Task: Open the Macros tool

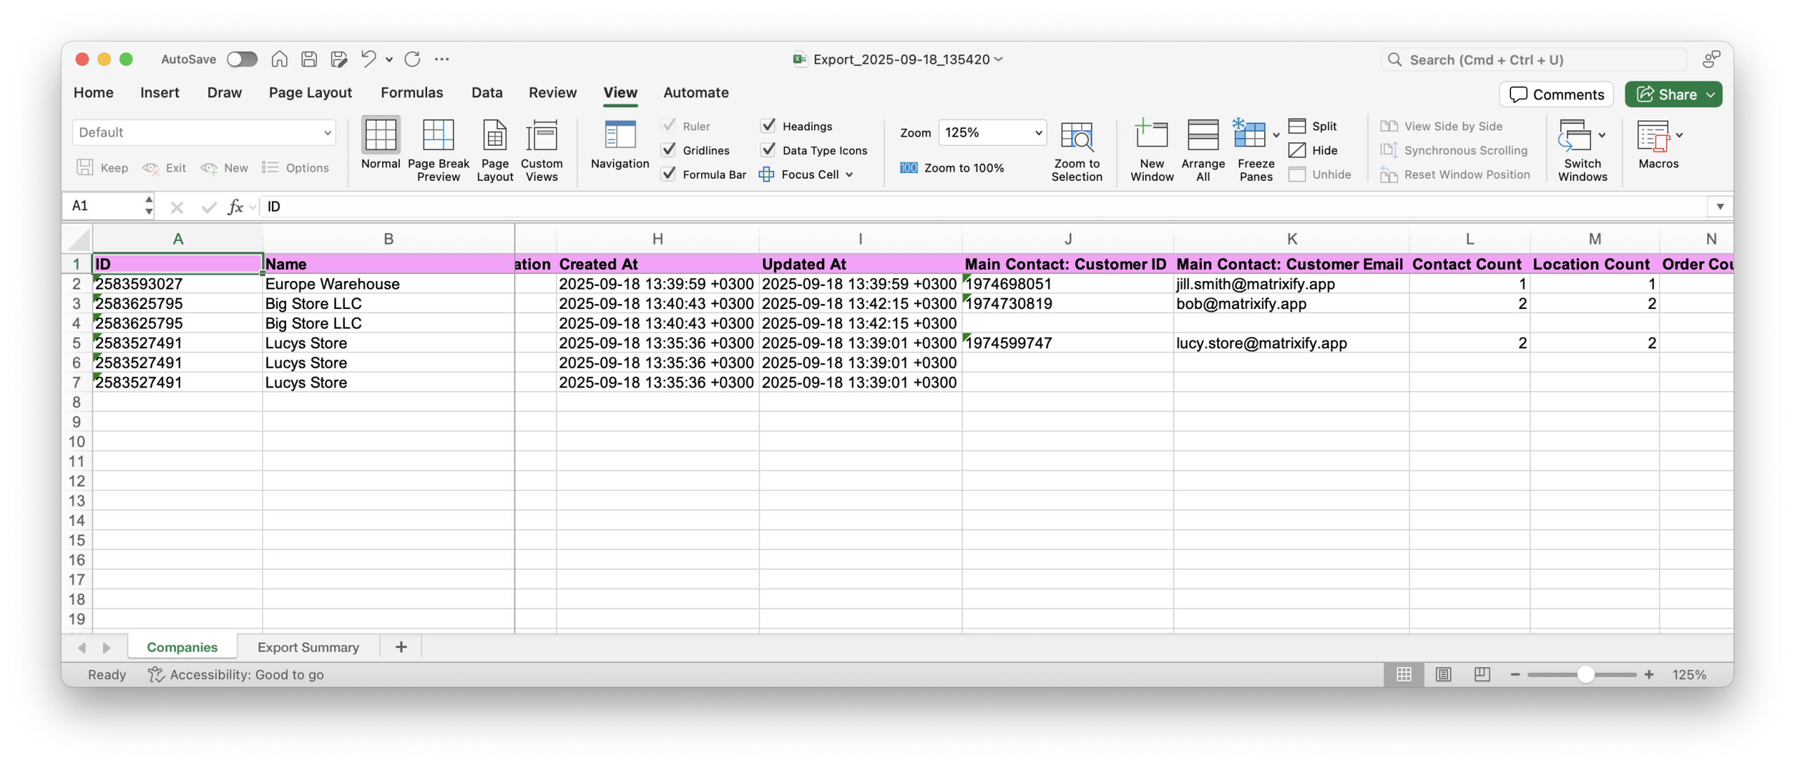Action: pos(1653,136)
